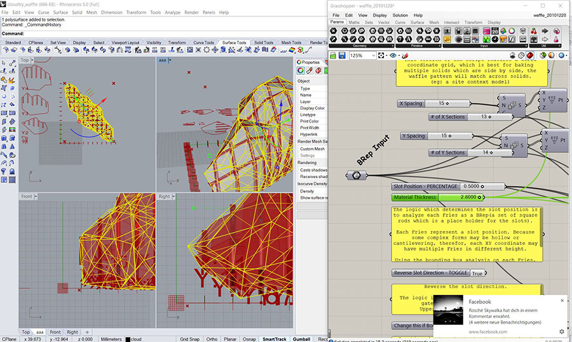Switch to Maths tab in Grasshopper
572x342 pixels.
[x=354, y=22]
